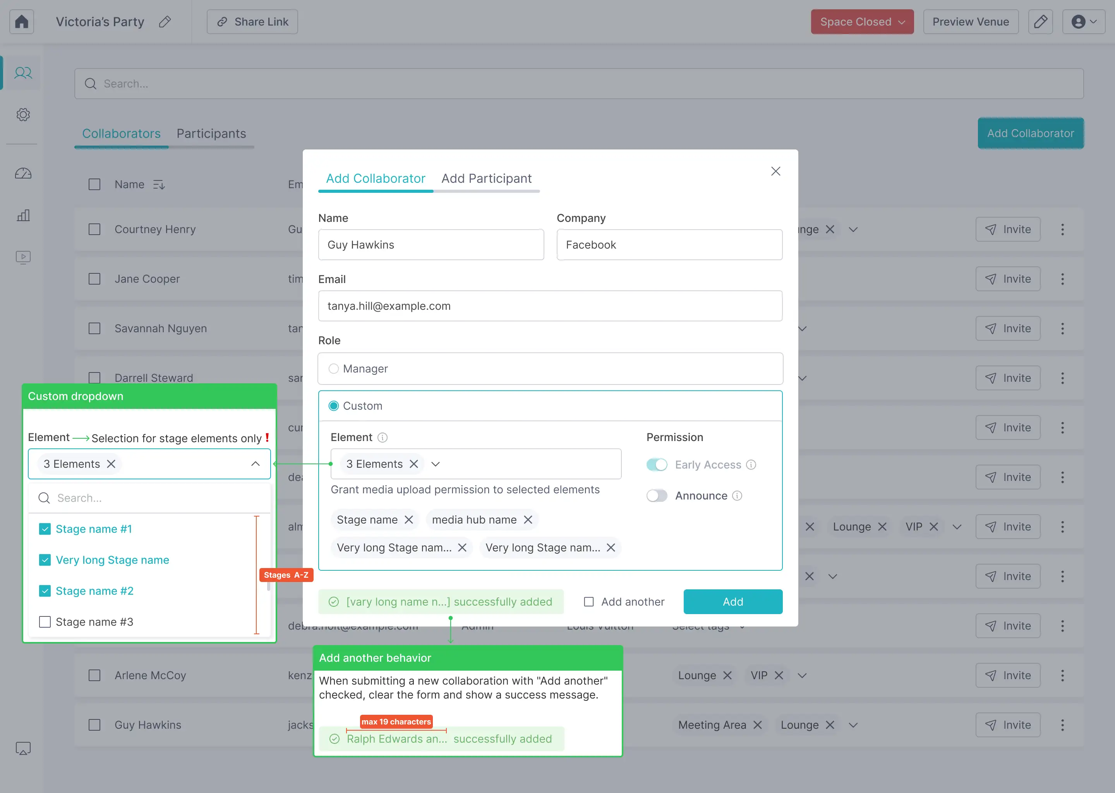
Task: Open the dashboard gauge icon in sidebar
Action: [x=23, y=173]
